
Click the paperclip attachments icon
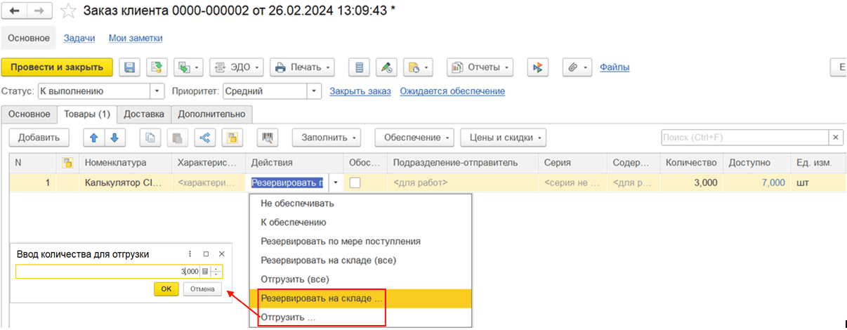[577, 67]
